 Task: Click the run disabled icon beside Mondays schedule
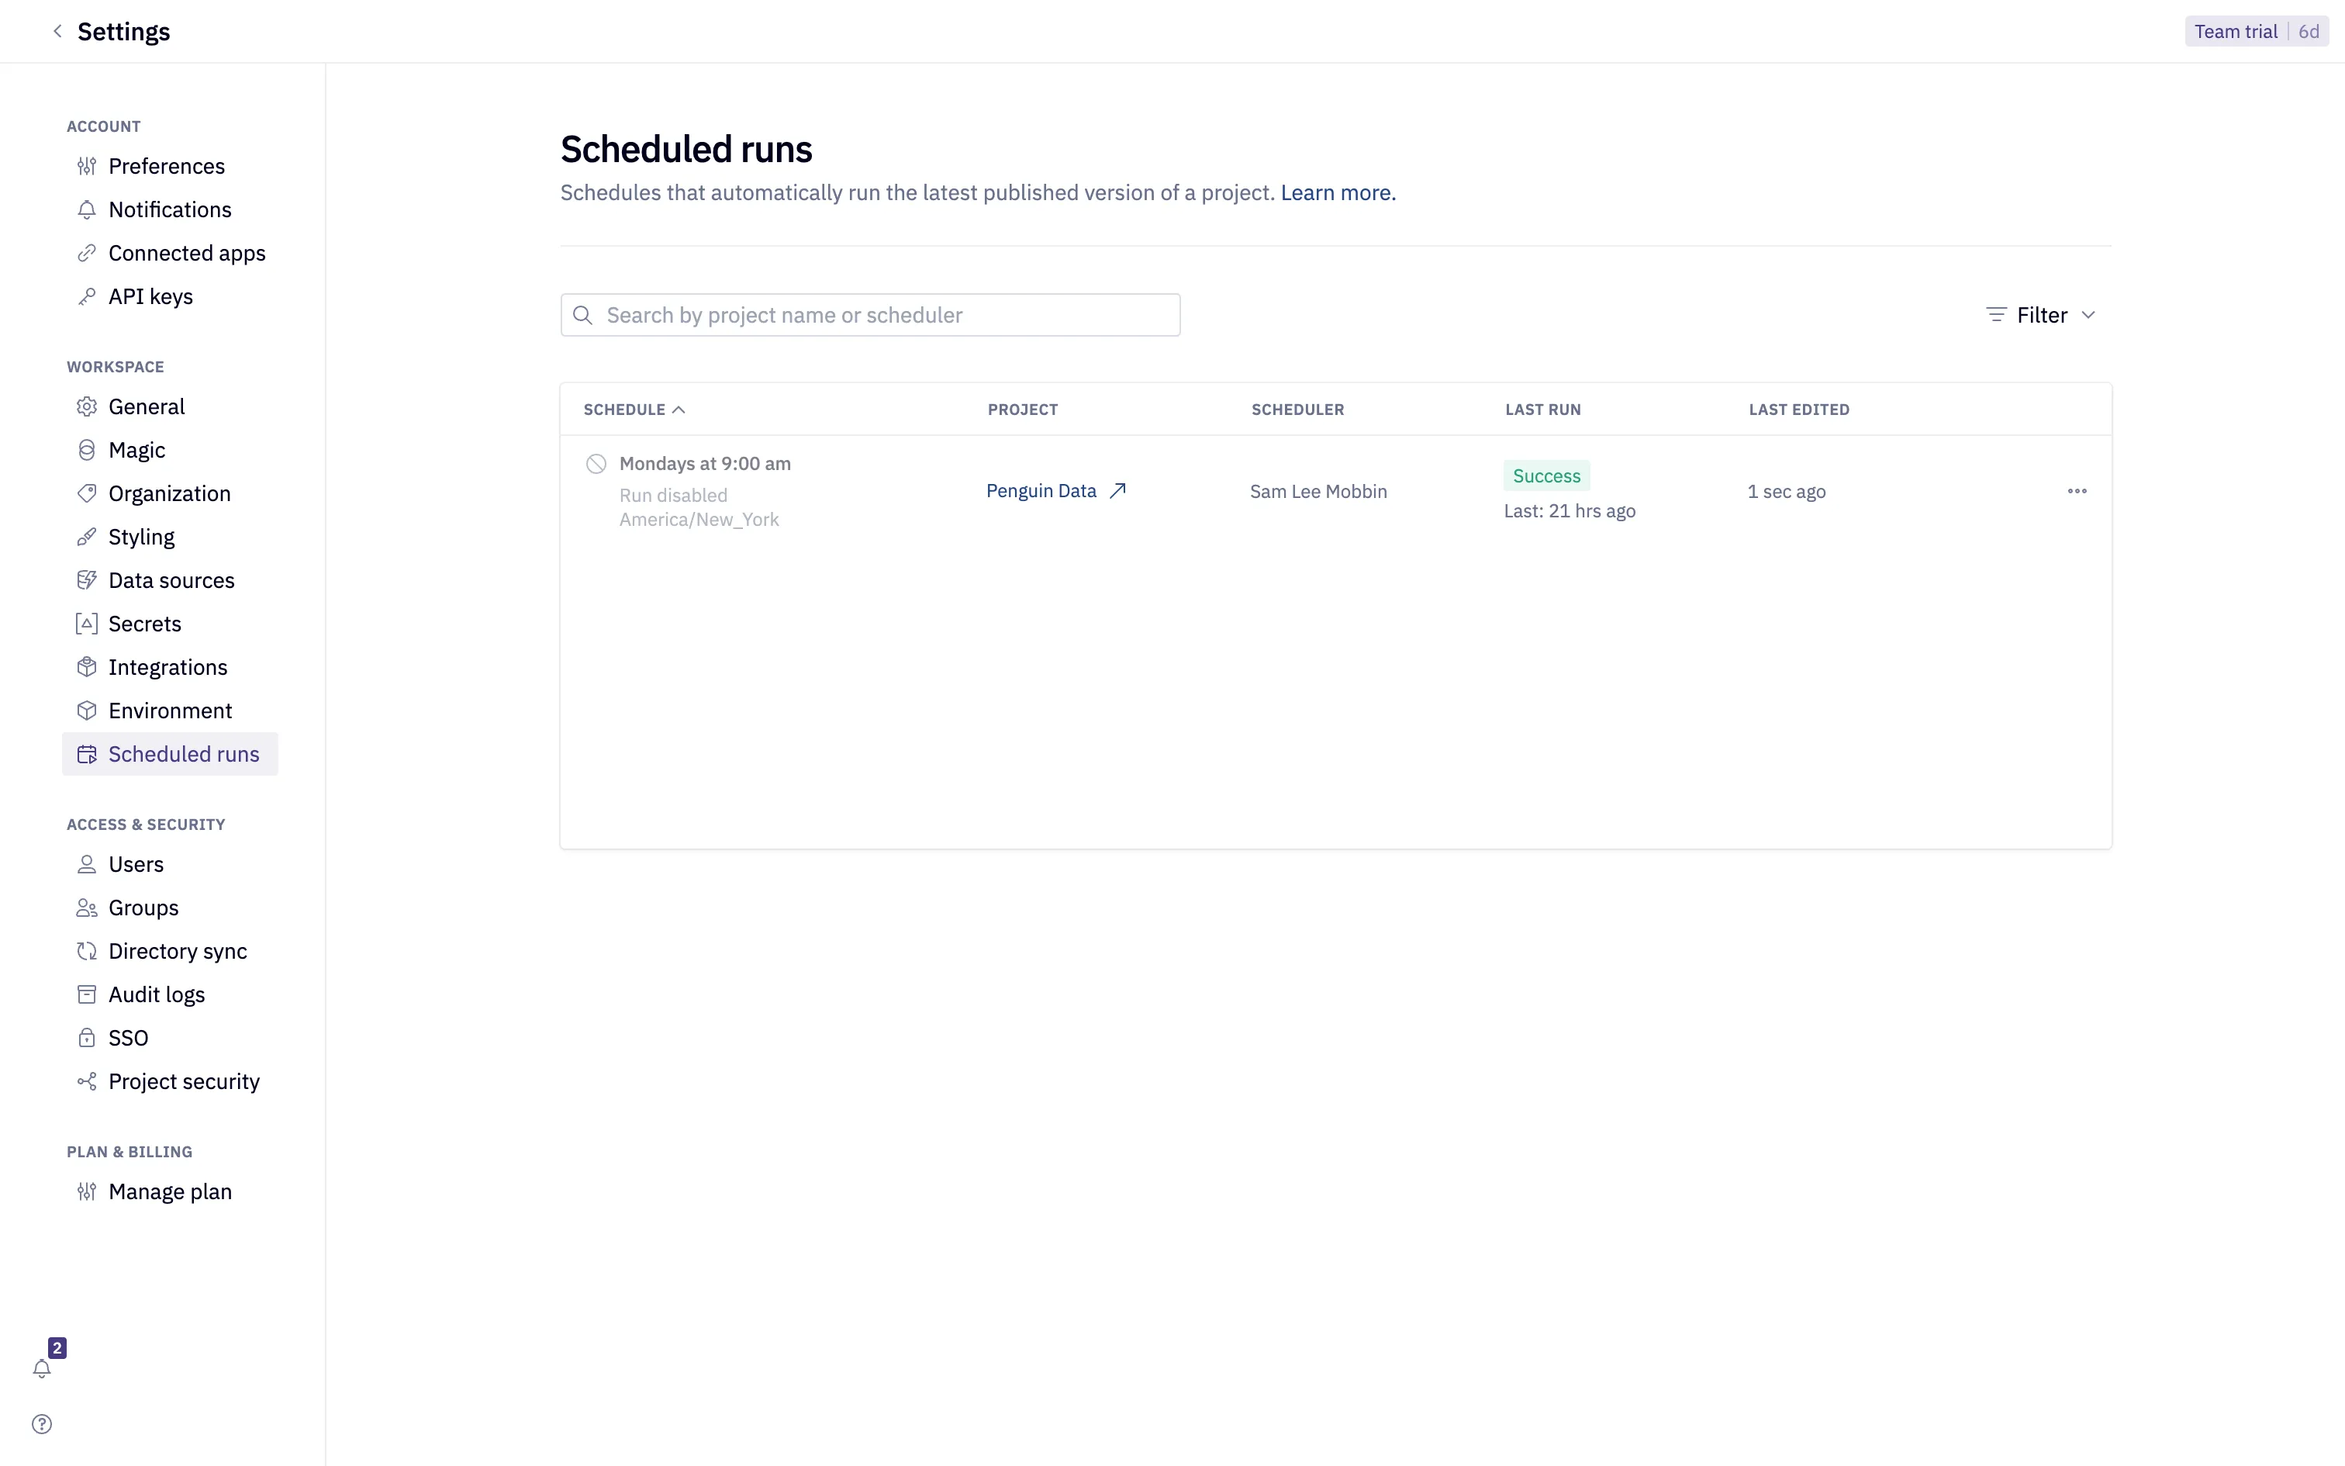click(x=596, y=465)
